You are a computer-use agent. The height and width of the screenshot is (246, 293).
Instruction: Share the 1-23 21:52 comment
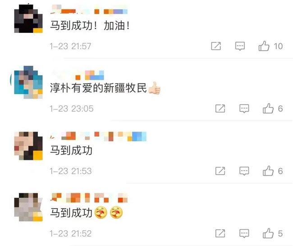220,233
